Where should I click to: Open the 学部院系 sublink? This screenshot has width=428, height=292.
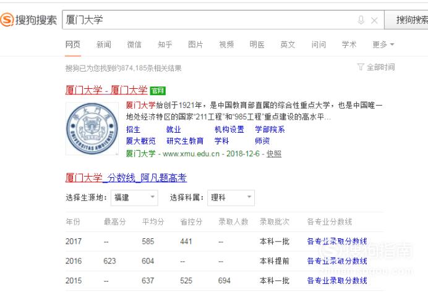tap(270, 130)
